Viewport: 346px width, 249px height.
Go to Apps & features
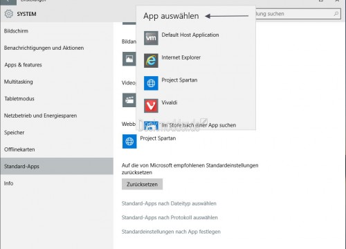click(57, 65)
